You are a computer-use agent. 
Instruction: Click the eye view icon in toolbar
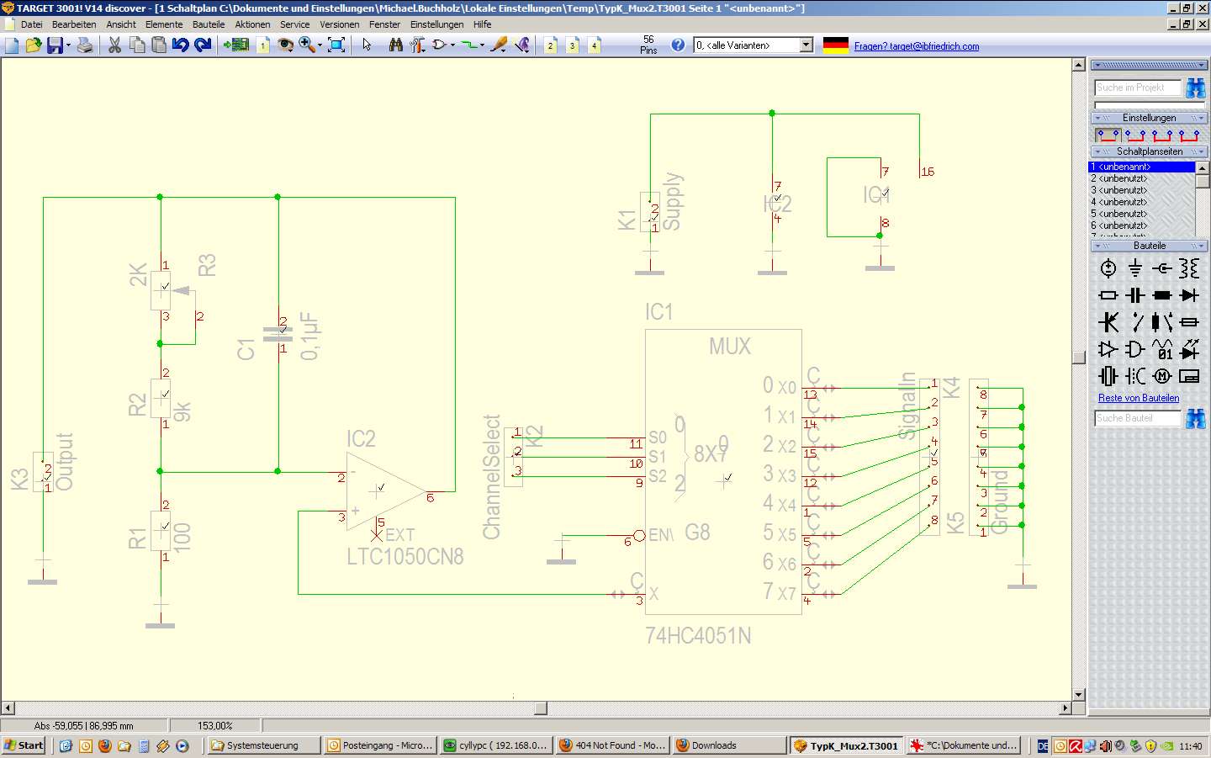pos(286,45)
